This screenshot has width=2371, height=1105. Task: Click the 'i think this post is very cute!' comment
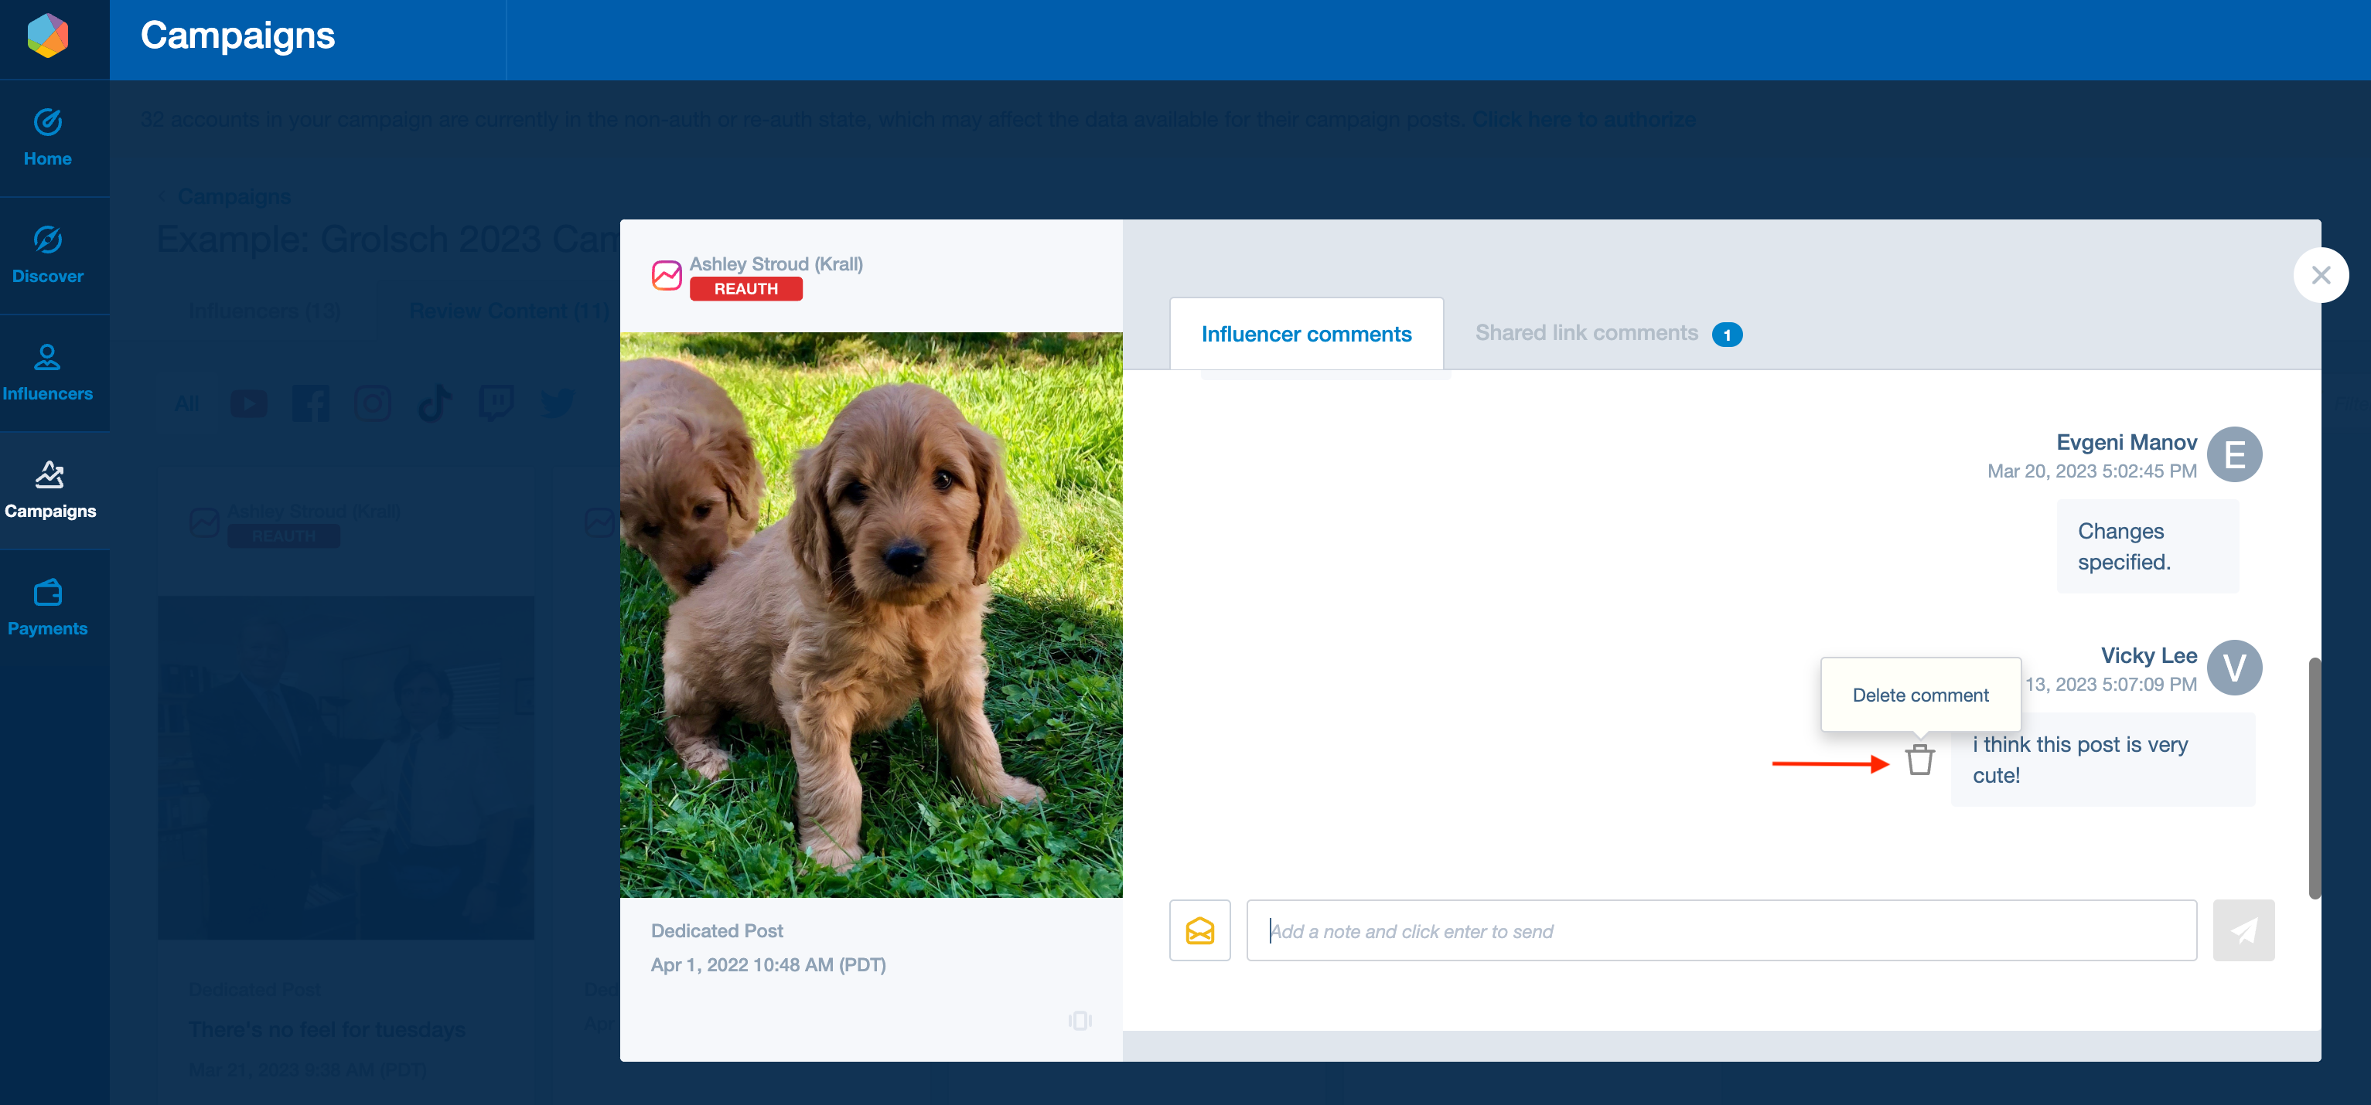click(2102, 760)
